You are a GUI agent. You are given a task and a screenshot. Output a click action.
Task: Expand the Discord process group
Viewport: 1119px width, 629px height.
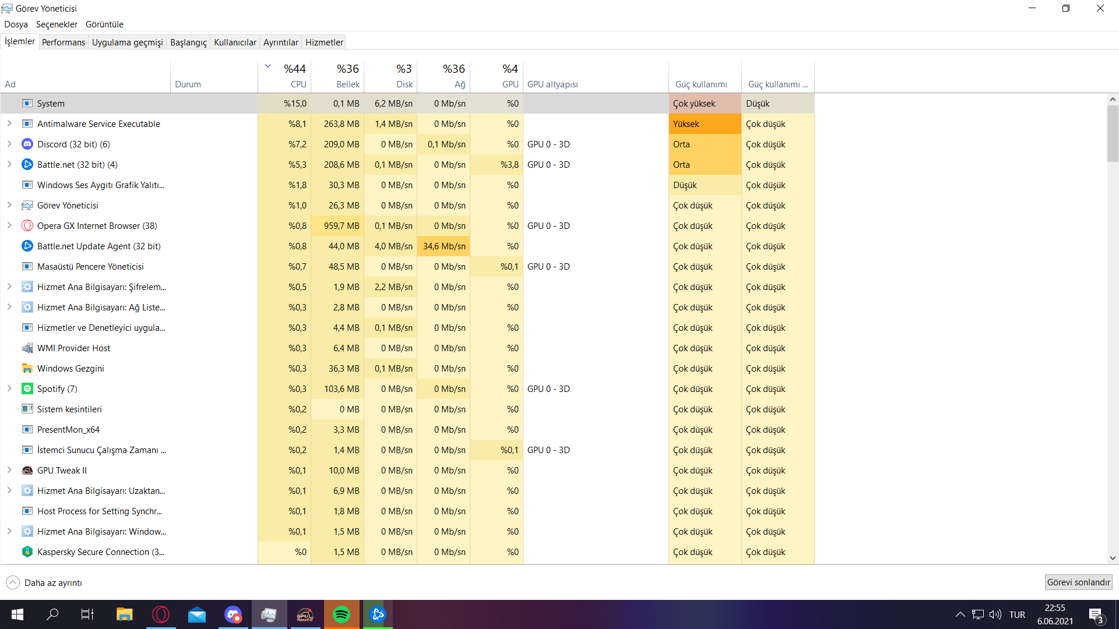click(9, 144)
